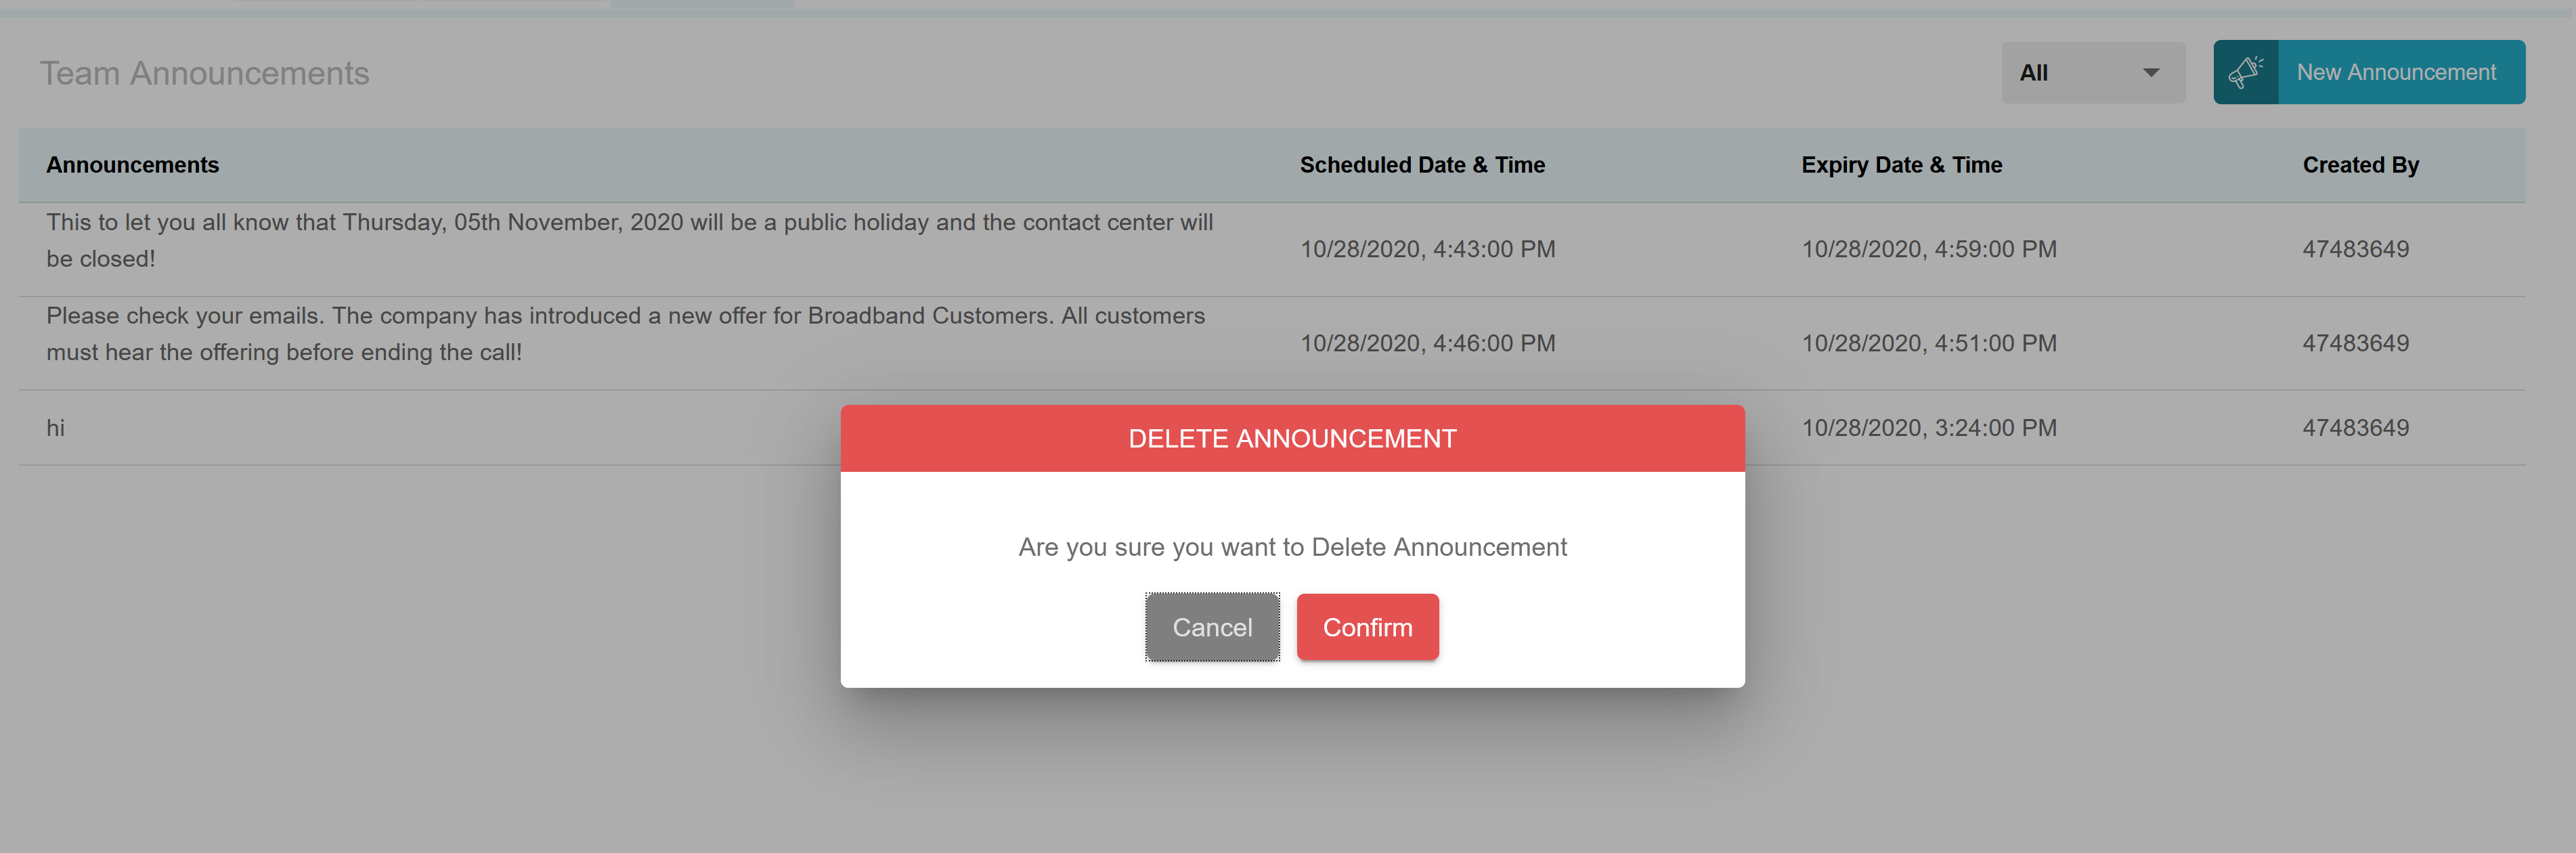Click the Created By column header
The width and height of the screenshot is (2576, 853).
tap(2360, 164)
